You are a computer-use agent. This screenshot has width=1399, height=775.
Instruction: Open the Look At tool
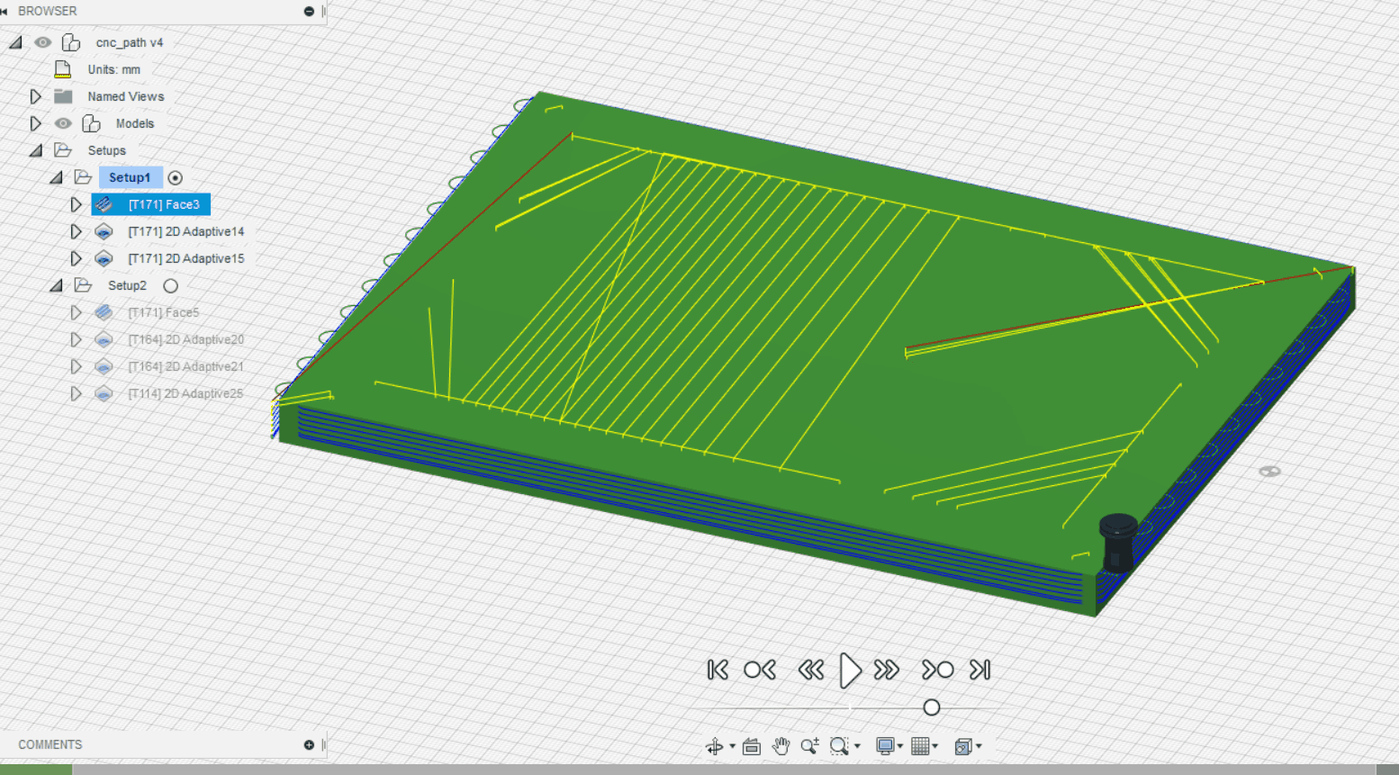click(x=752, y=745)
